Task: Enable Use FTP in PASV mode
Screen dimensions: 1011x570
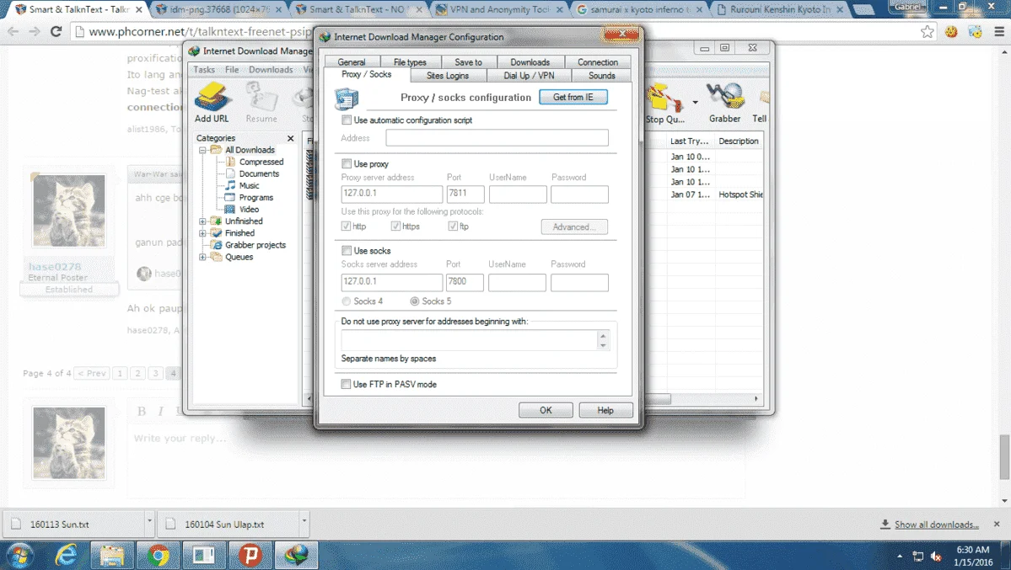Action: [x=347, y=385]
